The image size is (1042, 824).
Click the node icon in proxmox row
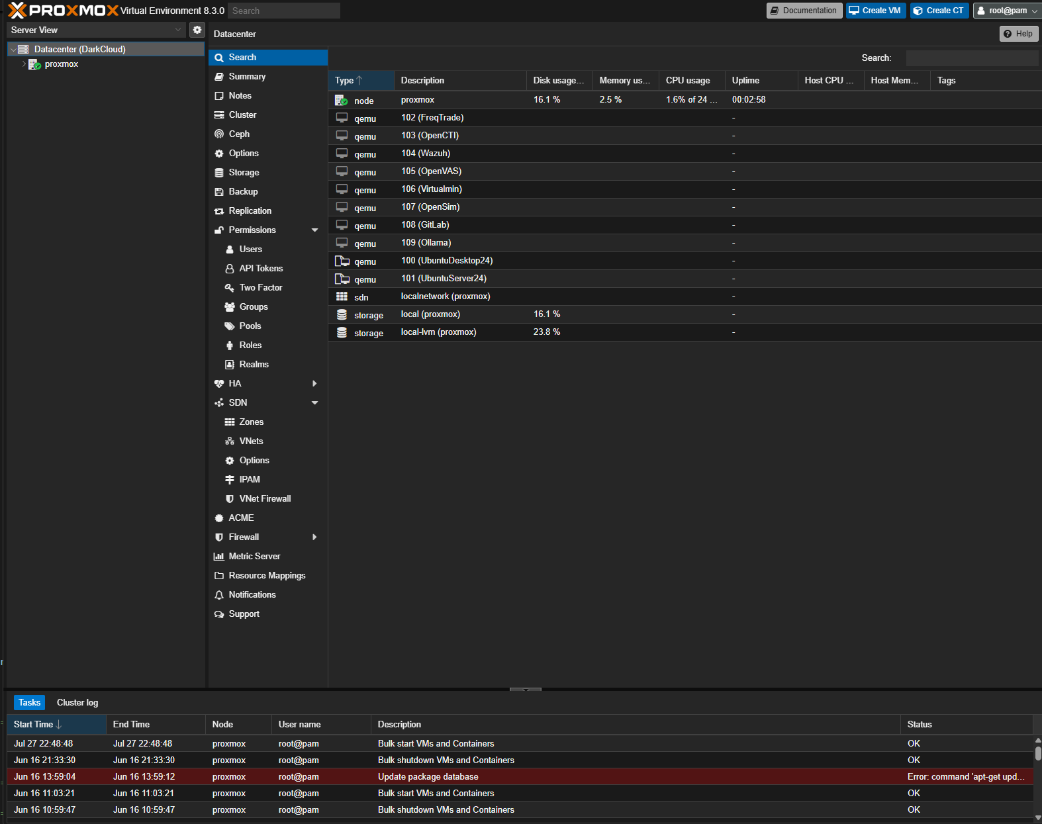click(342, 100)
